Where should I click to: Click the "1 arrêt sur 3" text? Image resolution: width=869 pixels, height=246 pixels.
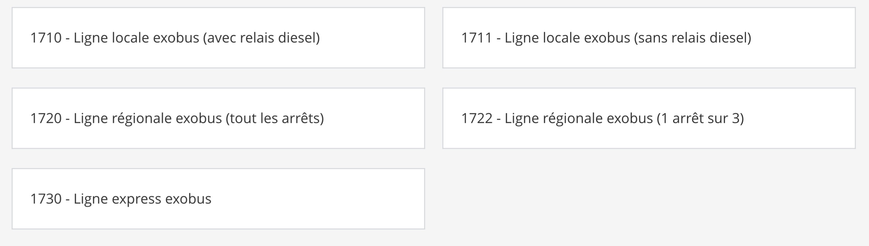pyautogui.click(x=700, y=118)
